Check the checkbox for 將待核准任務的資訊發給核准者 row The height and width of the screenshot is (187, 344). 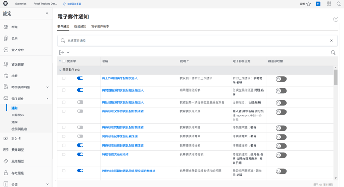click(x=64, y=145)
